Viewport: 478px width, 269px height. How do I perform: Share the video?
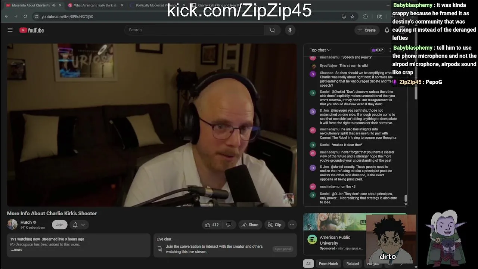249,225
